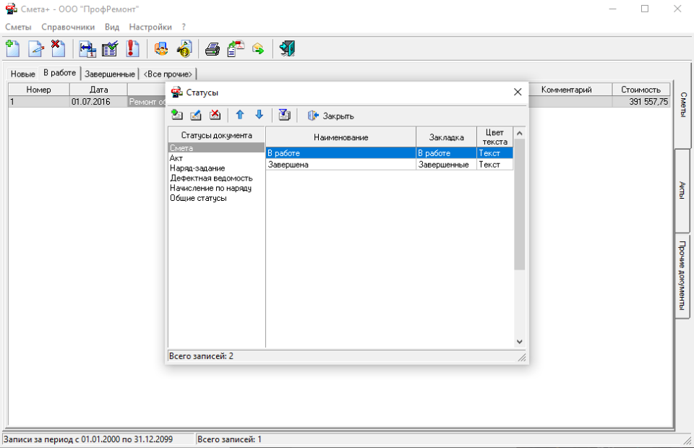694x448 pixels.
Task: Click the red exclamation mark toolbar icon
Action: pyautogui.click(x=132, y=49)
